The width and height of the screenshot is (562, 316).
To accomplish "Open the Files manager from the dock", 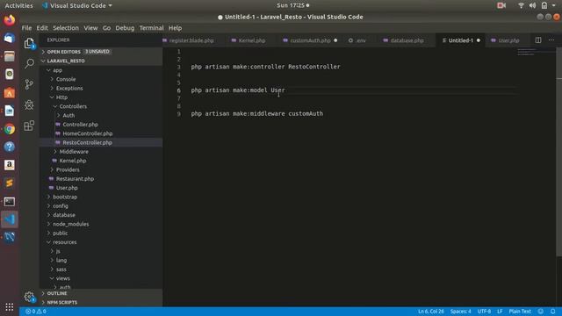I will (10, 56).
